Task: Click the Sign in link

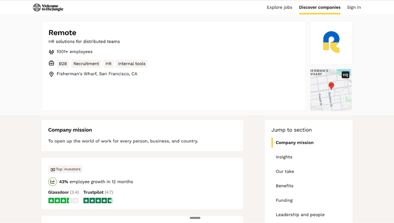Action: (354, 7)
